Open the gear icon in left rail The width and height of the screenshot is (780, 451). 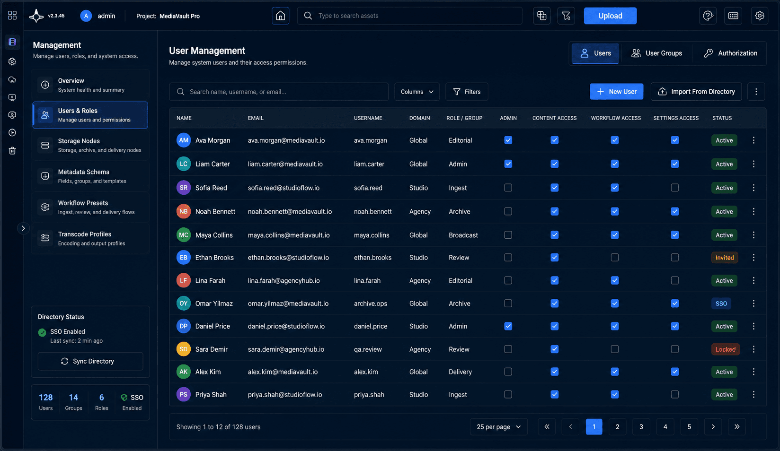coord(12,61)
